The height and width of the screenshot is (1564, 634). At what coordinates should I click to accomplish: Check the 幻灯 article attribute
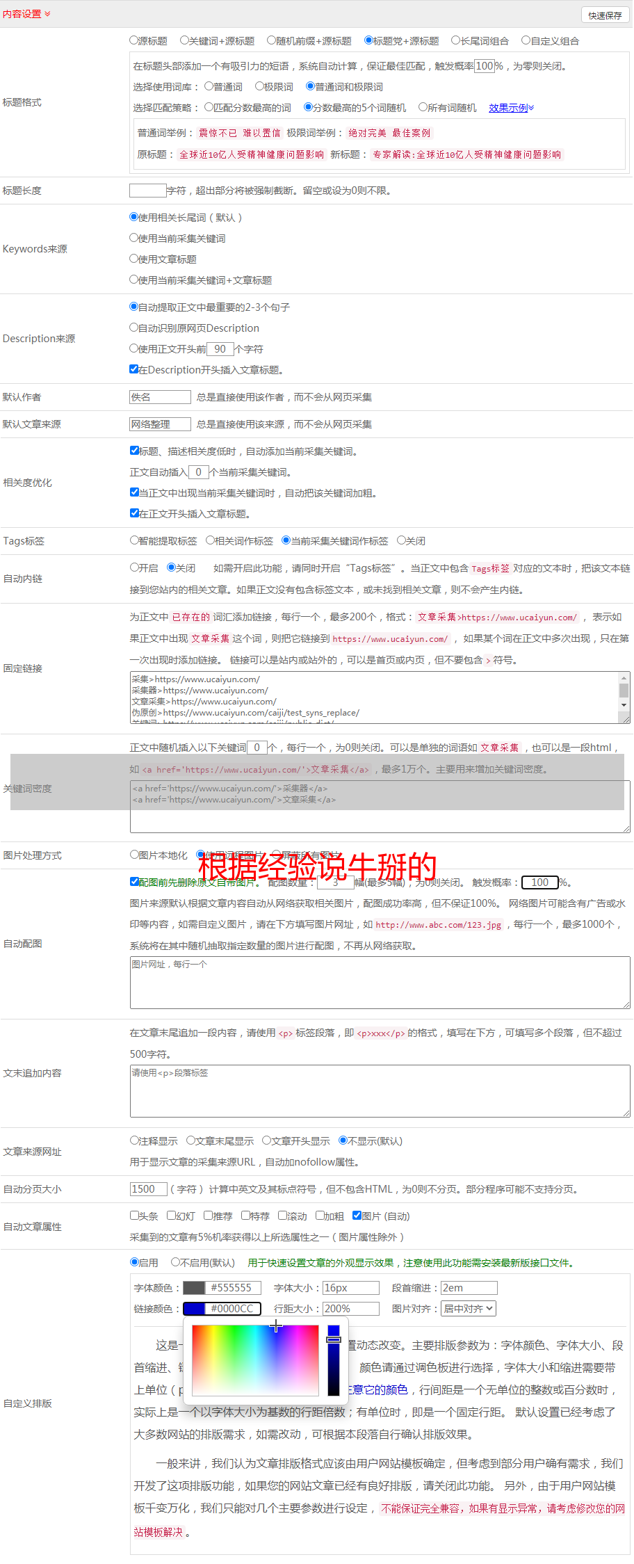click(x=172, y=1216)
